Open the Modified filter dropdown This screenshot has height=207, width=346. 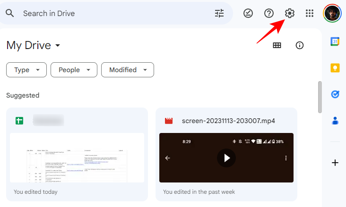click(128, 70)
